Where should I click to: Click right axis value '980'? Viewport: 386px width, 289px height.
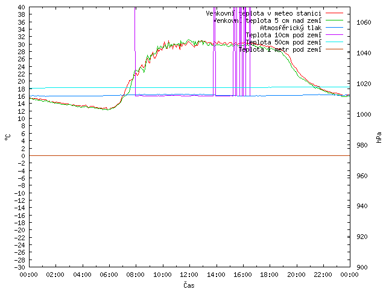pos(362,145)
